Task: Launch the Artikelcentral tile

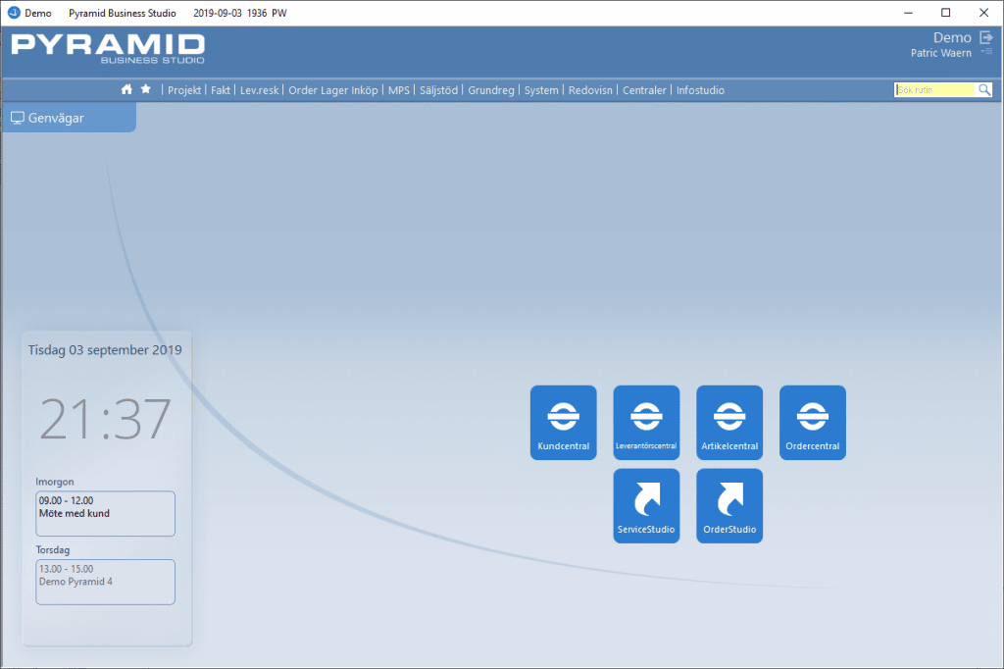Action: click(x=729, y=422)
